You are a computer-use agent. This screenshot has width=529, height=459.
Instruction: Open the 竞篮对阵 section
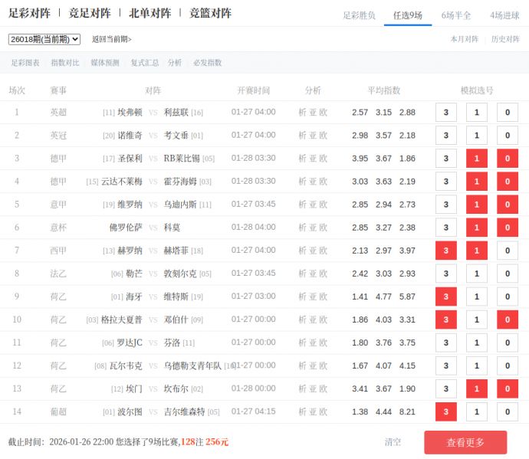210,13
